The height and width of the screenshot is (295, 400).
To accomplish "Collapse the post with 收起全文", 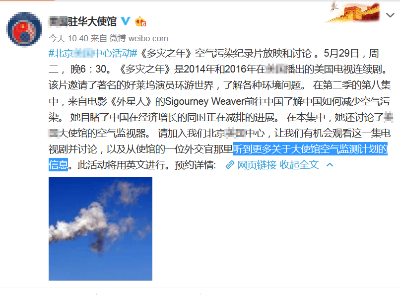I will click(299, 165).
